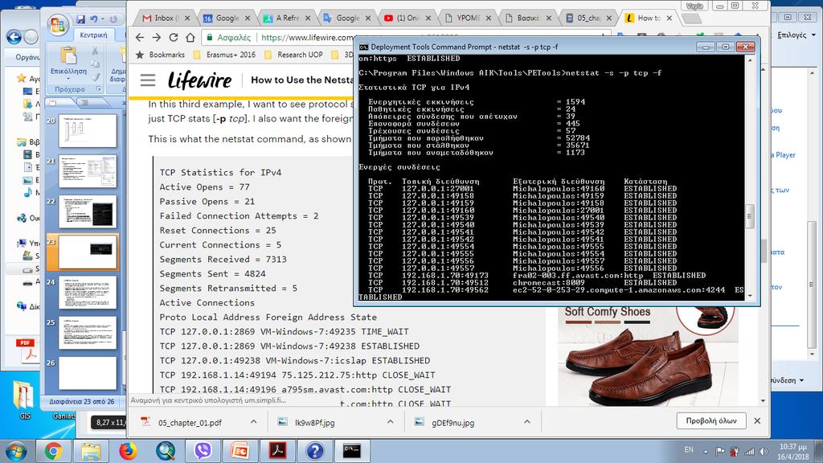Open options for lk9w8Pf.jpg download

click(391, 421)
